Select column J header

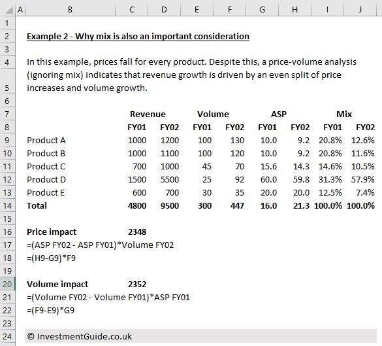(360, 10)
